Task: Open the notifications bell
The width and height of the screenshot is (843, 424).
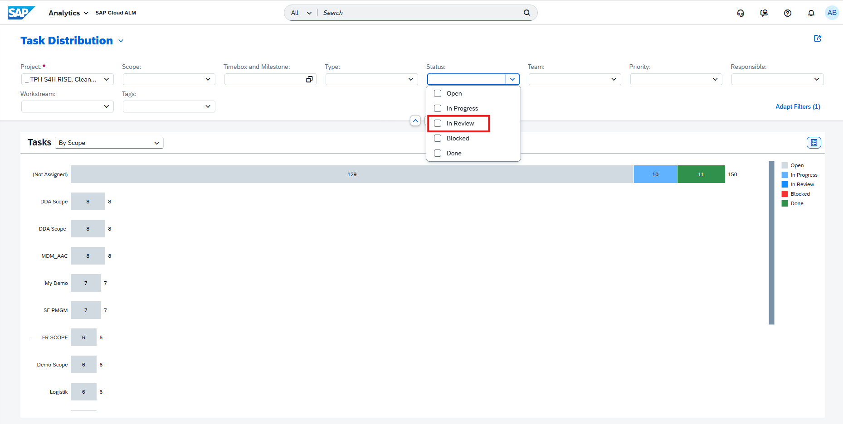Action: click(811, 13)
